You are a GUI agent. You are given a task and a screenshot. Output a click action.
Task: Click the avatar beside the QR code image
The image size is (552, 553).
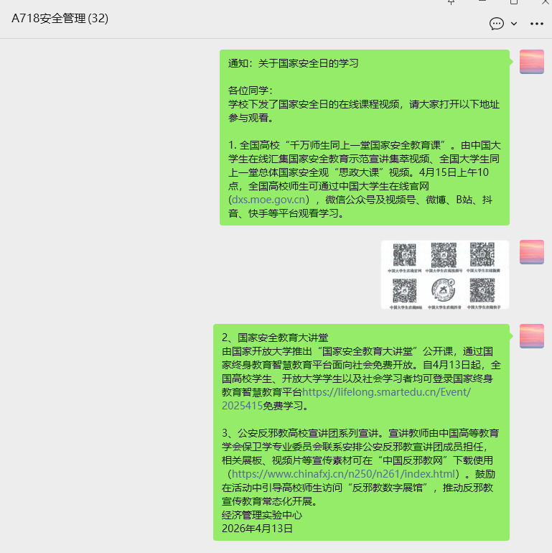click(531, 252)
